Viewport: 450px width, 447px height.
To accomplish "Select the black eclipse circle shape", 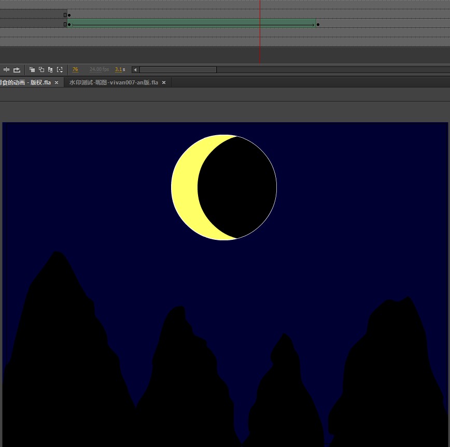I will pos(238,186).
